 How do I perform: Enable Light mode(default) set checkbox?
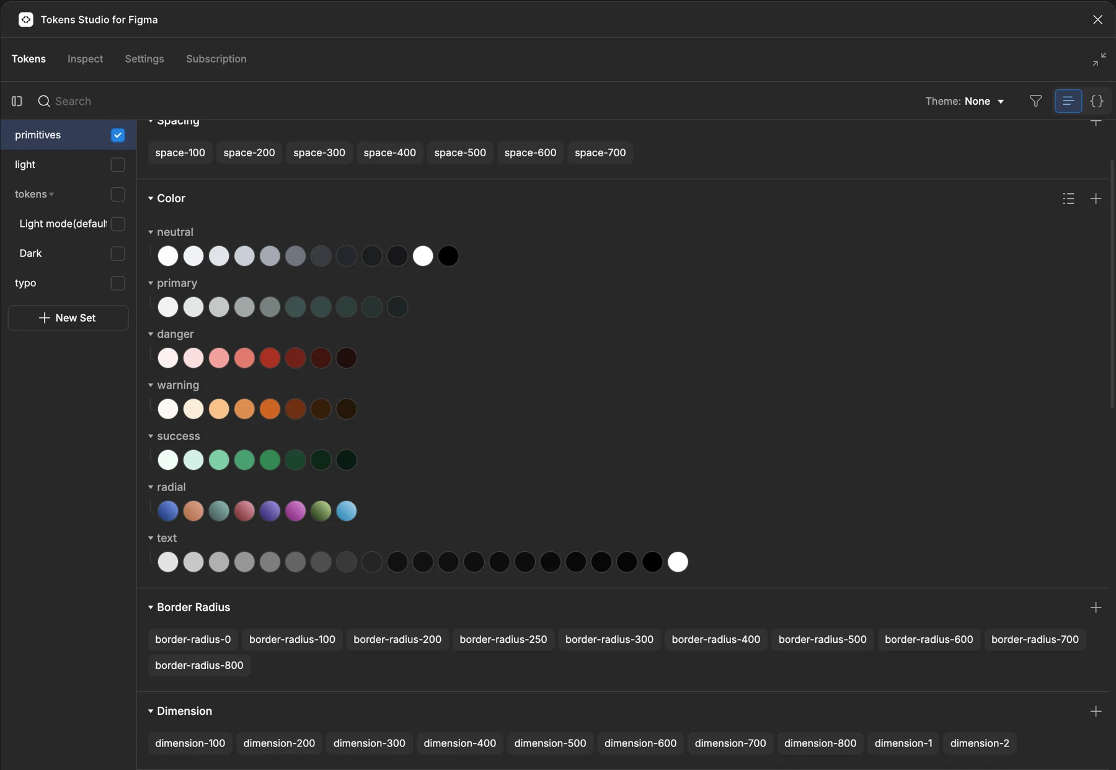coord(118,224)
